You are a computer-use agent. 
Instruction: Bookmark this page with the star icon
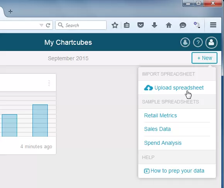coord(115,25)
